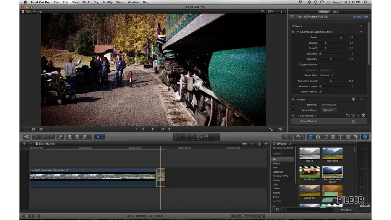This screenshot has width=391, height=220.
Task: Adjust the Intensity slider handle
Action: [331, 59]
